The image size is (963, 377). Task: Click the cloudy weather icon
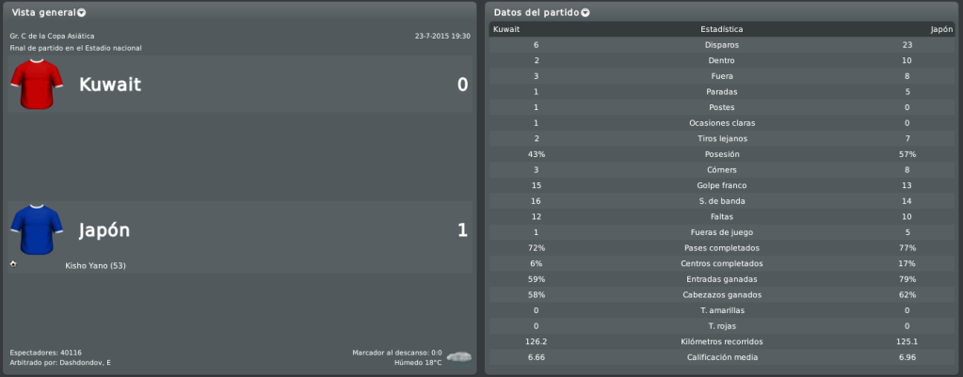(458, 356)
